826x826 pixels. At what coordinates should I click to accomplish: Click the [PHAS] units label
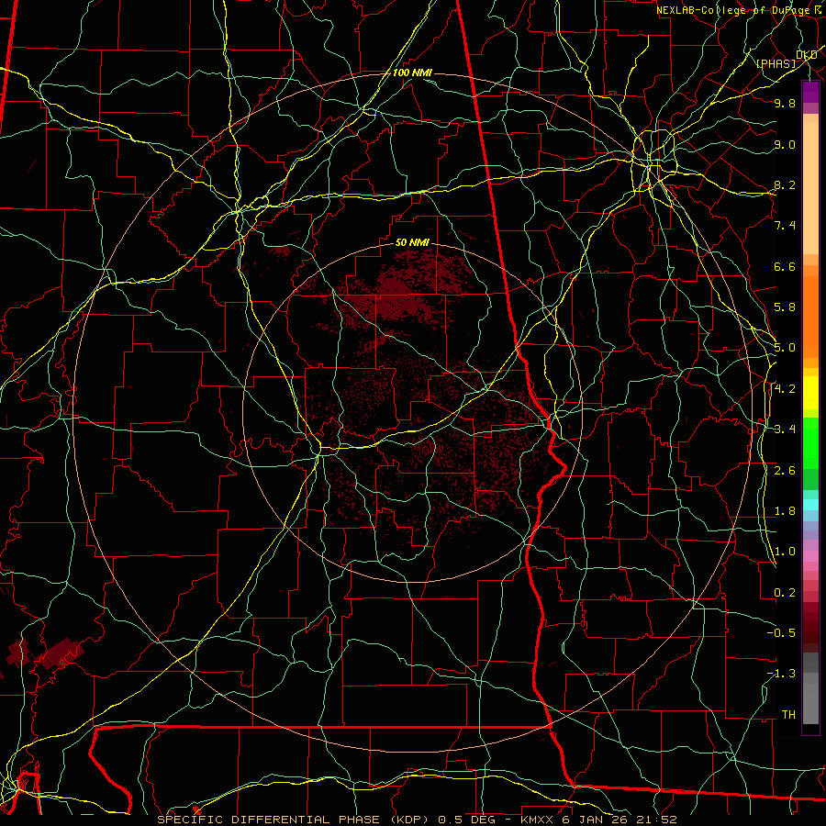(x=776, y=64)
